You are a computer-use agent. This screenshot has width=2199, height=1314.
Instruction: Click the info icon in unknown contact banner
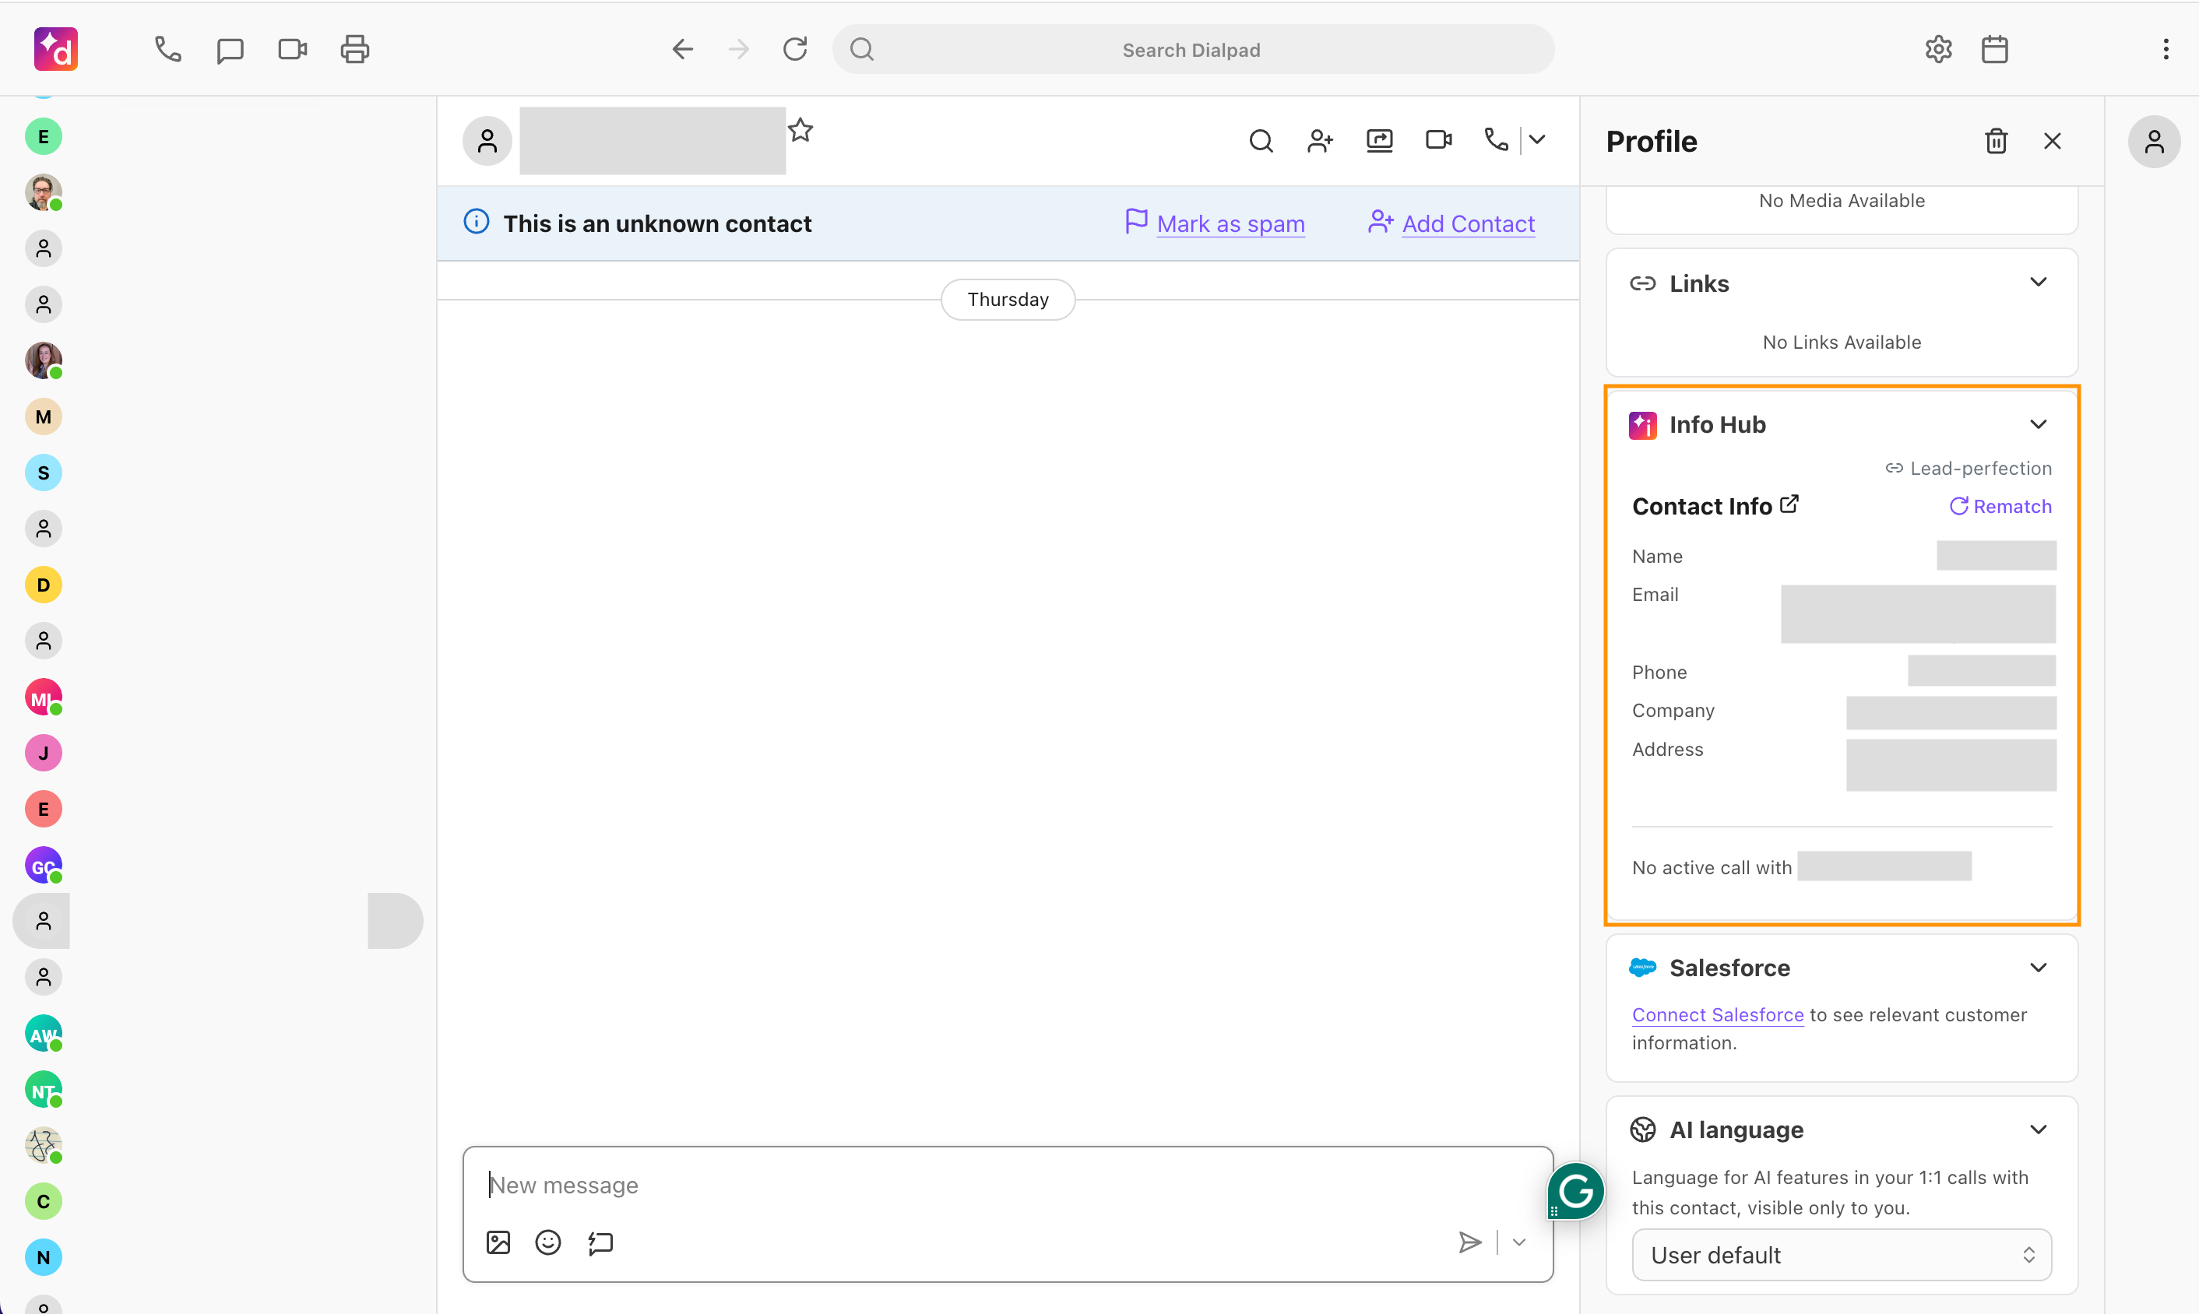click(477, 221)
